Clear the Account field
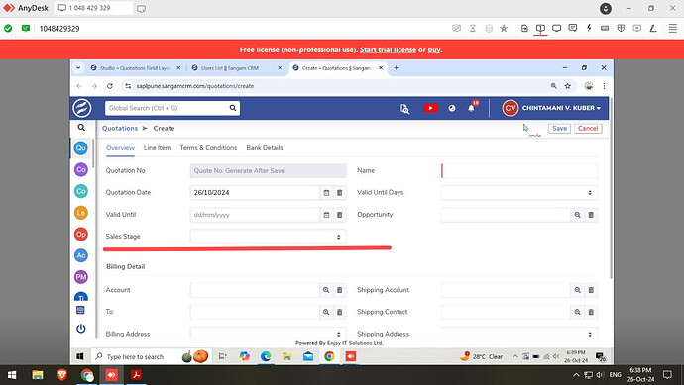 pyautogui.click(x=339, y=290)
